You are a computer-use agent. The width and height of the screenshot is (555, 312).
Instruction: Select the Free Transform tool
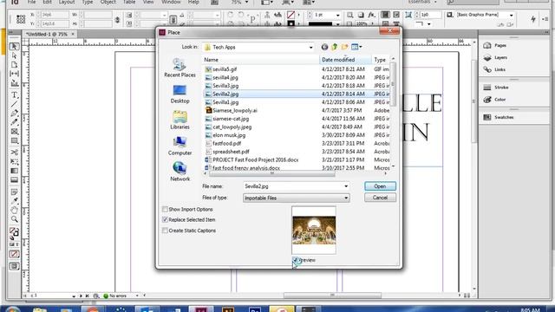coord(14,162)
